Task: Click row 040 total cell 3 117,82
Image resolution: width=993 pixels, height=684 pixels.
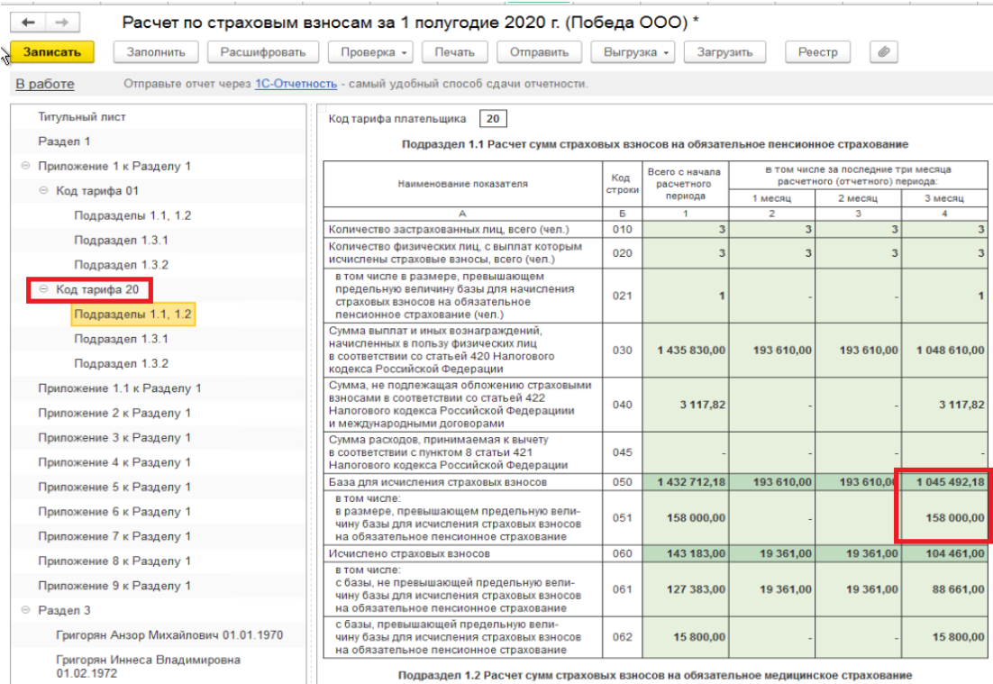Action: click(686, 405)
